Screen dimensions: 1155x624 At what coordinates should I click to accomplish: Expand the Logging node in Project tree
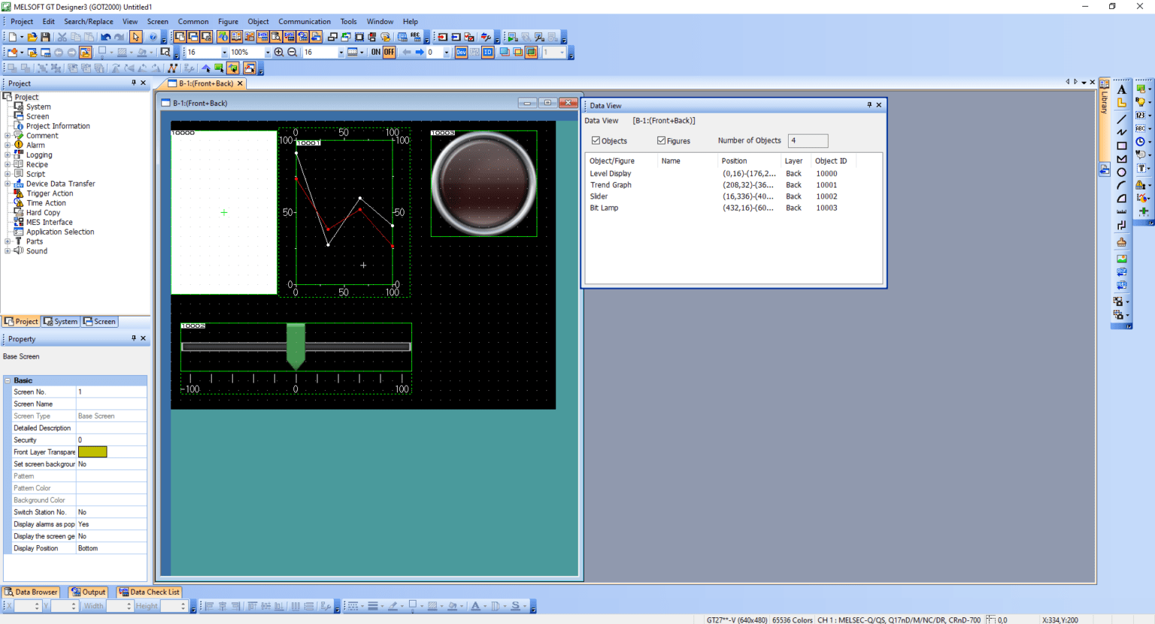pyautogui.click(x=8, y=154)
